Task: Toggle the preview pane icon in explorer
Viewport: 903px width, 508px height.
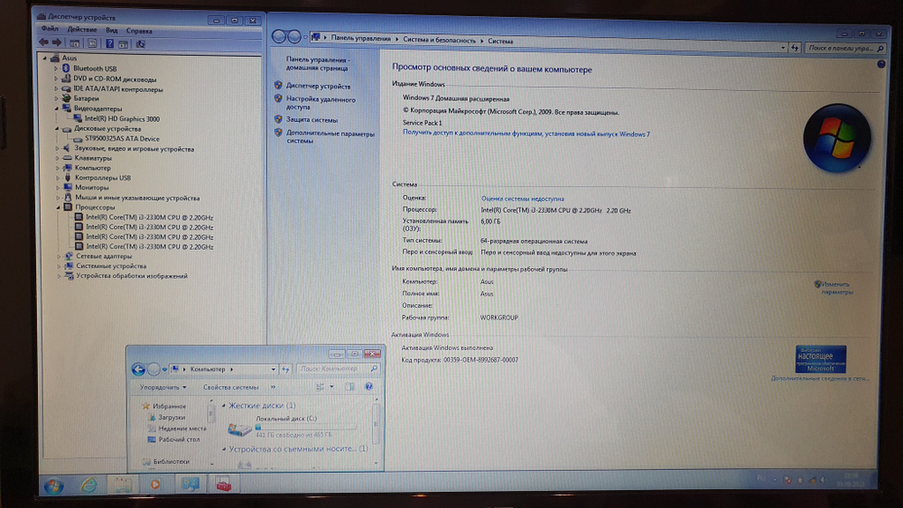Action: (349, 386)
